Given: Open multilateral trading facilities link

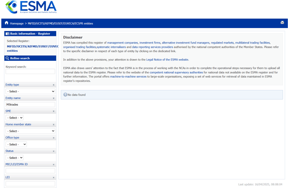Looking at the screenshot, I should 253,43.
